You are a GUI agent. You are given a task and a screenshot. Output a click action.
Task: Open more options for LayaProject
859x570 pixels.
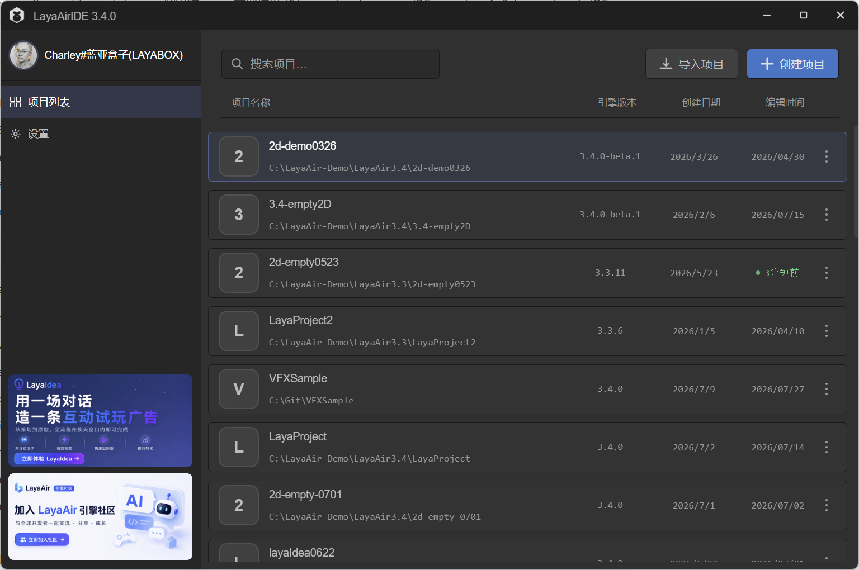point(827,447)
